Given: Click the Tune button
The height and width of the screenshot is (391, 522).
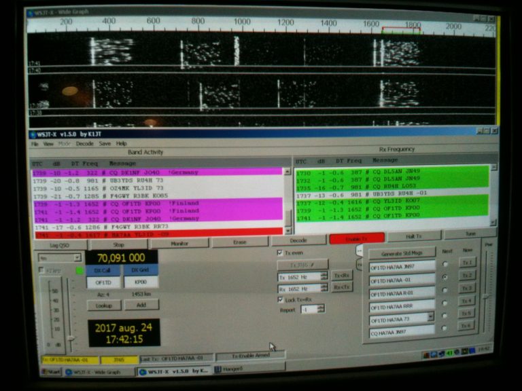Looking at the screenshot, I should [470, 234].
